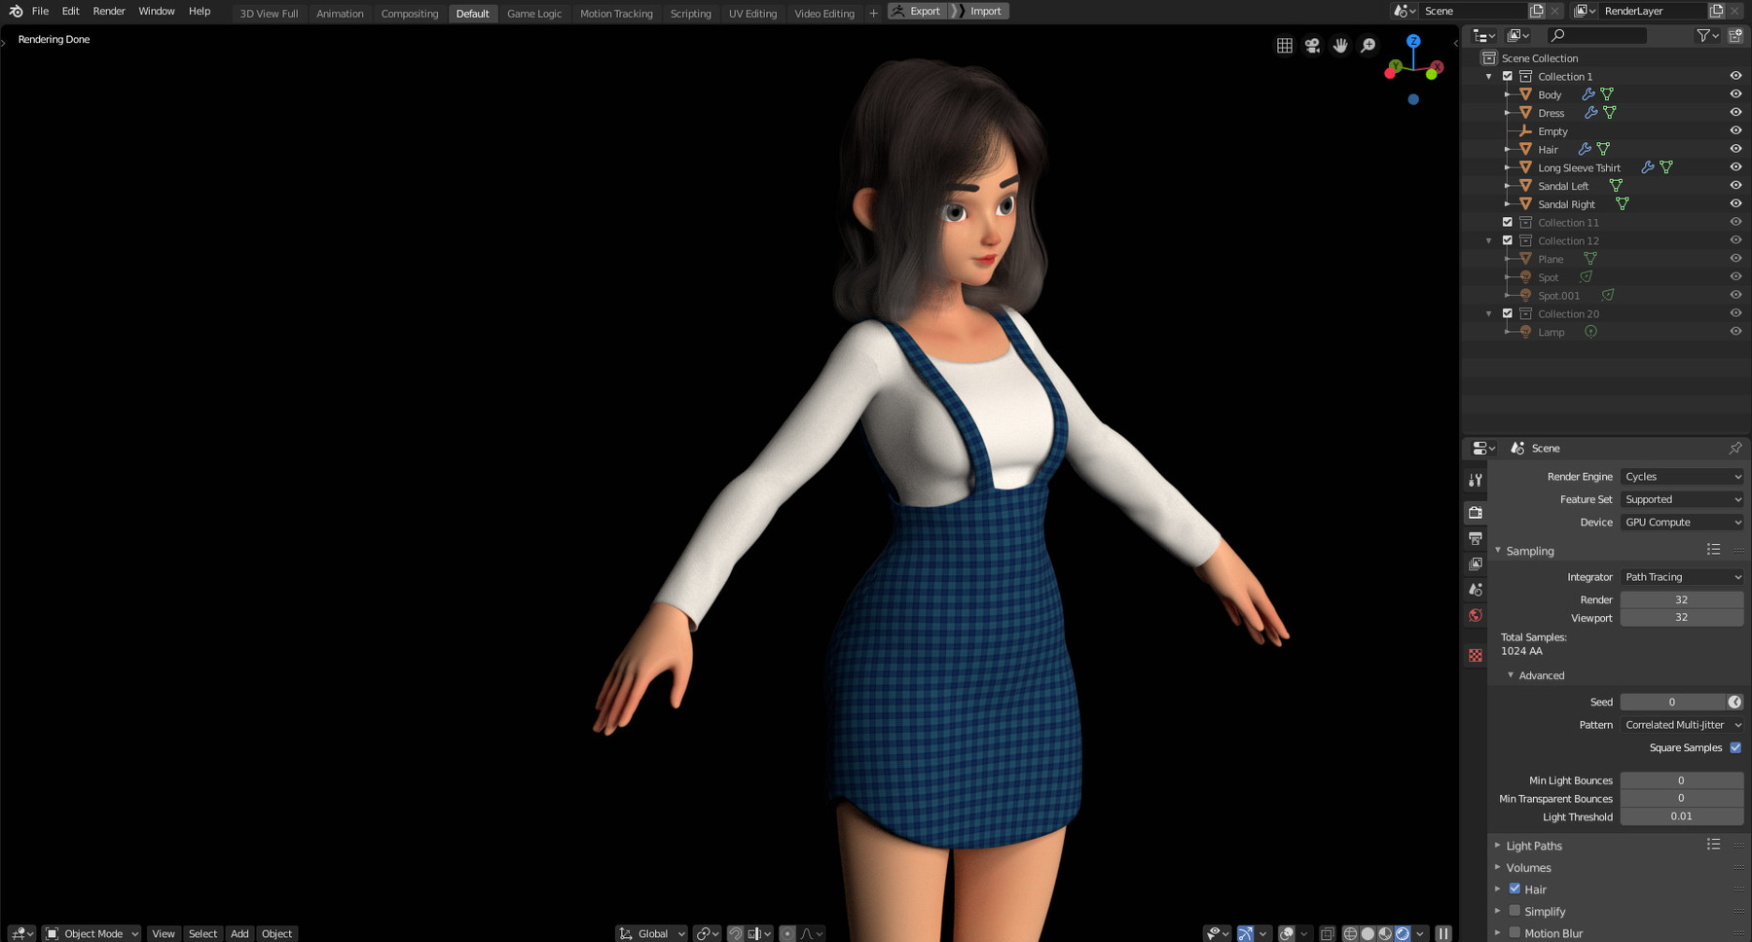Image resolution: width=1752 pixels, height=942 pixels.
Task: Switch to the Animation workspace tab
Action: [340, 14]
